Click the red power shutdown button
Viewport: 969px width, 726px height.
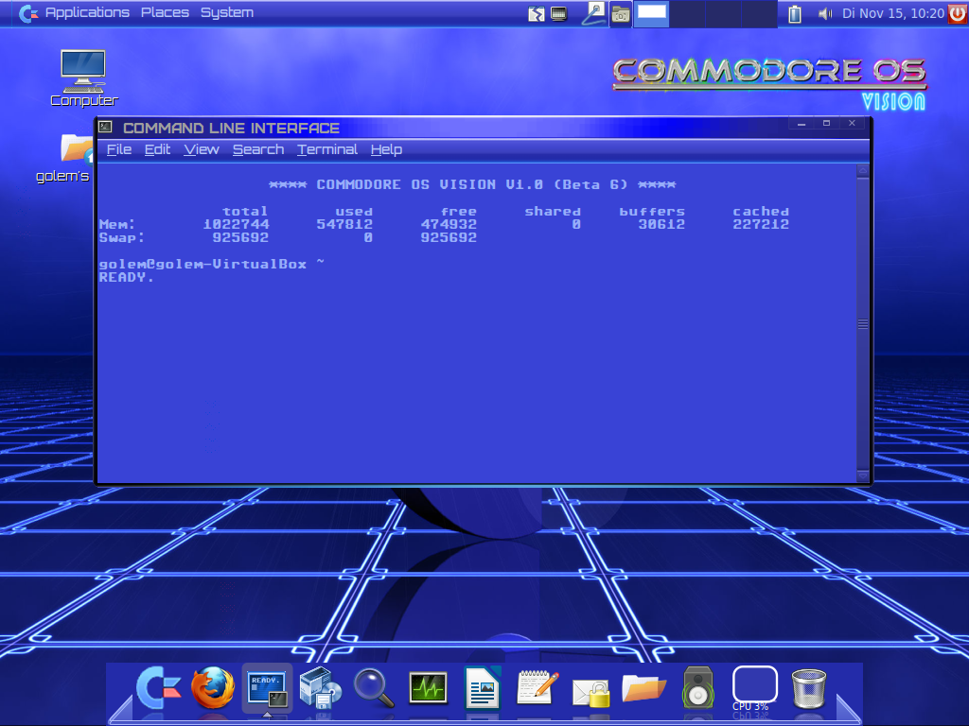958,13
